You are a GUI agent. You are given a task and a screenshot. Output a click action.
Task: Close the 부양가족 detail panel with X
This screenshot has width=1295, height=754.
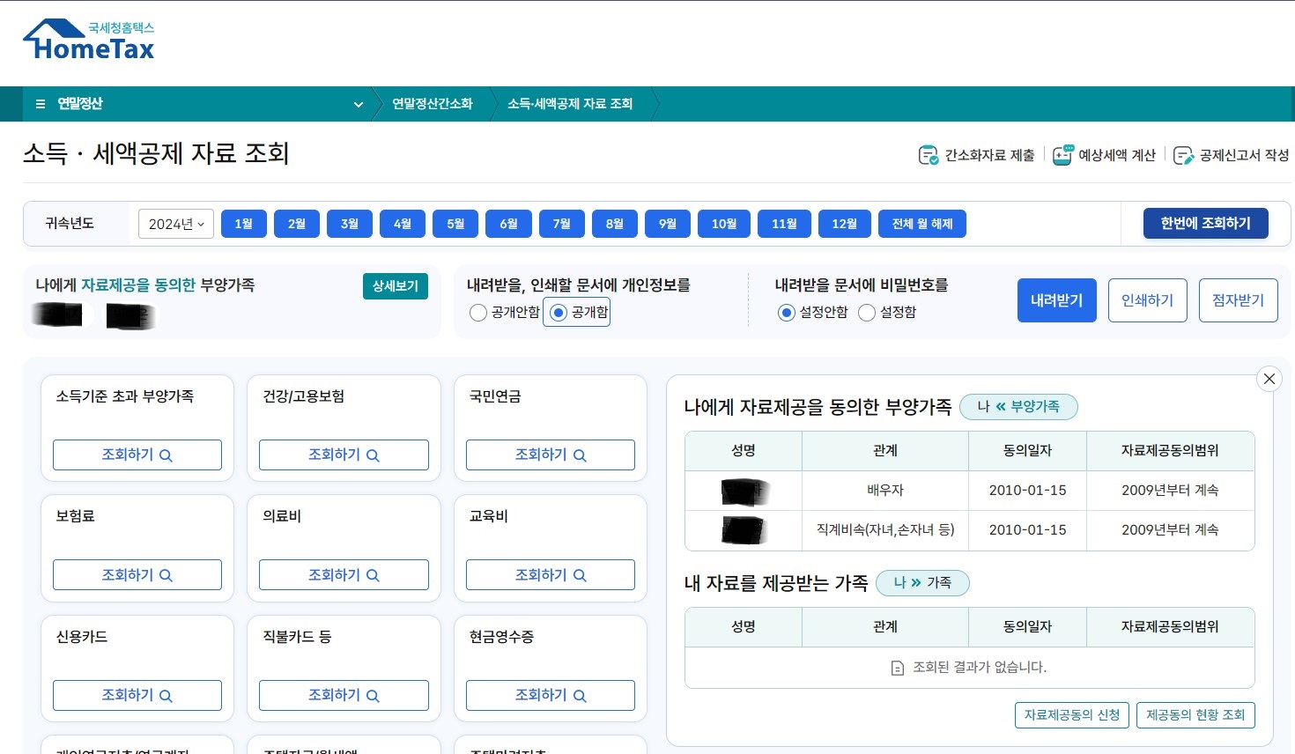point(1269,379)
